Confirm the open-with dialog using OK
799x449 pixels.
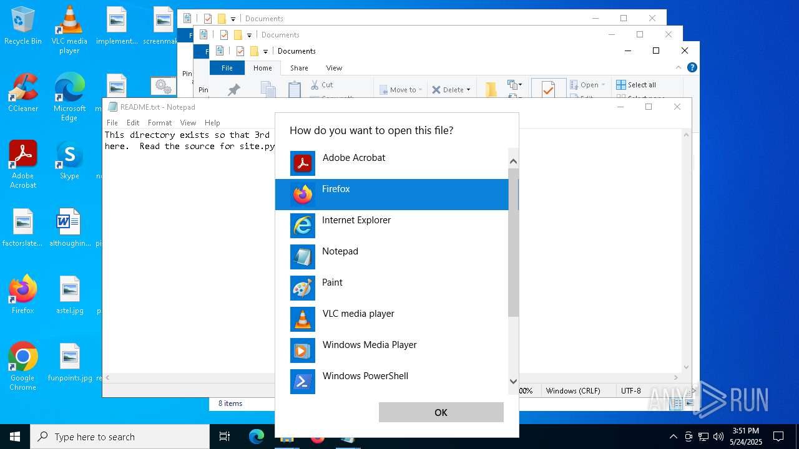click(441, 412)
